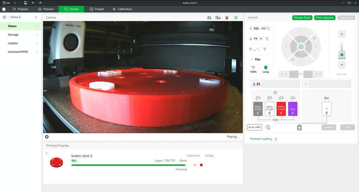The image size is (359, 192).
Task: Click button clock 3 model thumbnail
Action: 56,162
